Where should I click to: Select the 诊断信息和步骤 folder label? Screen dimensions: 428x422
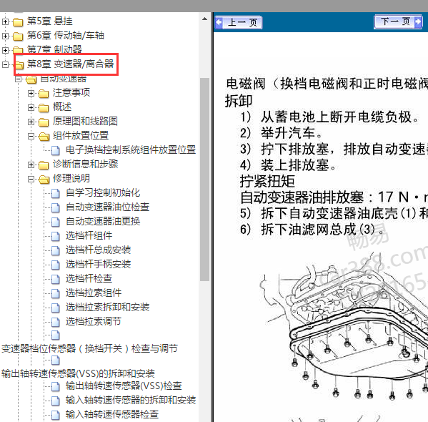point(85,164)
